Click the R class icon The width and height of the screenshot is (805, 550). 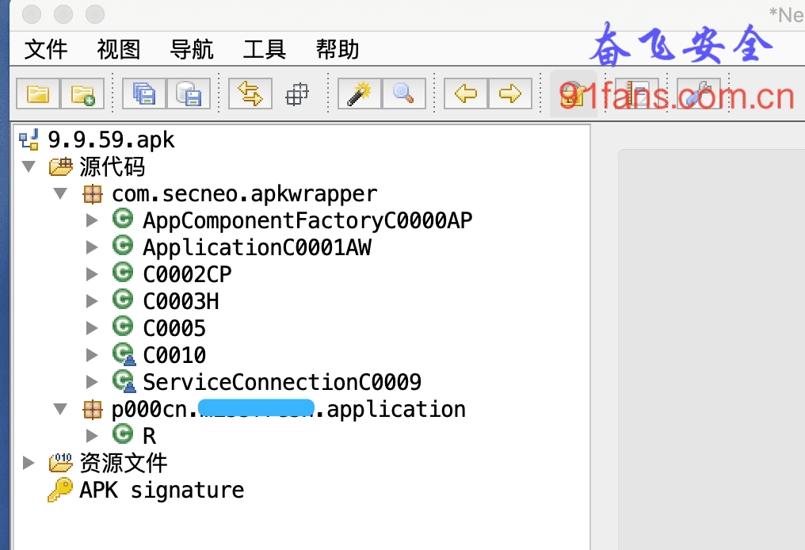tap(123, 434)
